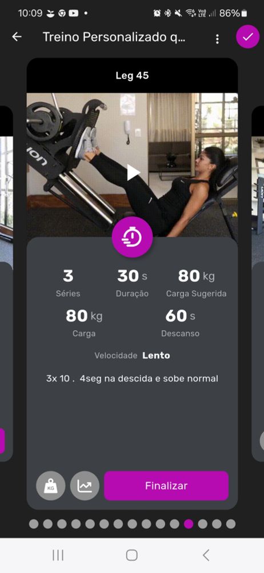The height and width of the screenshot is (573, 264).
Task: Start the purple stopwatch timer
Action: pyautogui.click(x=132, y=237)
